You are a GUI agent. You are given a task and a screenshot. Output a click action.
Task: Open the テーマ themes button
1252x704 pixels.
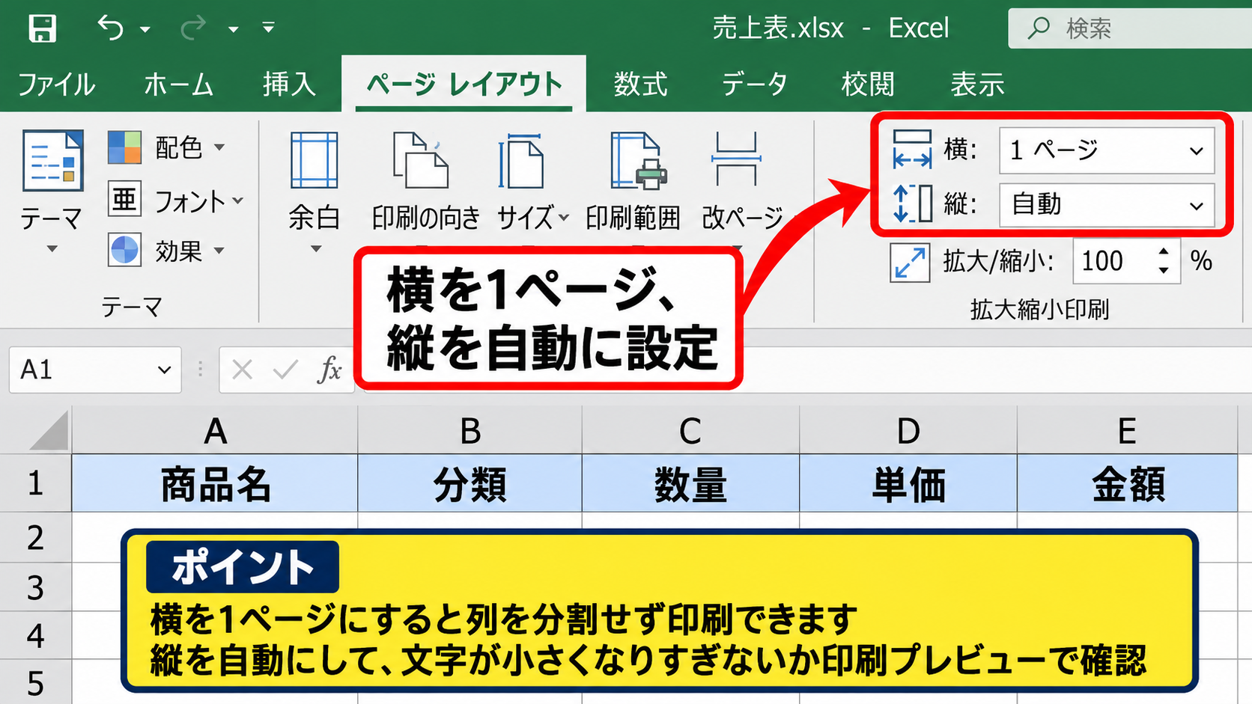click(51, 191)
